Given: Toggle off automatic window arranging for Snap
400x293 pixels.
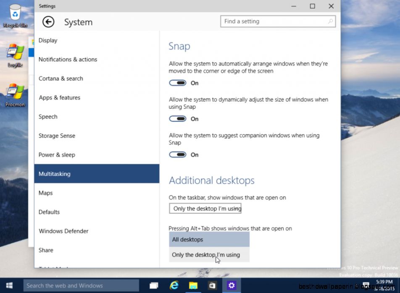Looking at the screenshot, I should point(177,83).
